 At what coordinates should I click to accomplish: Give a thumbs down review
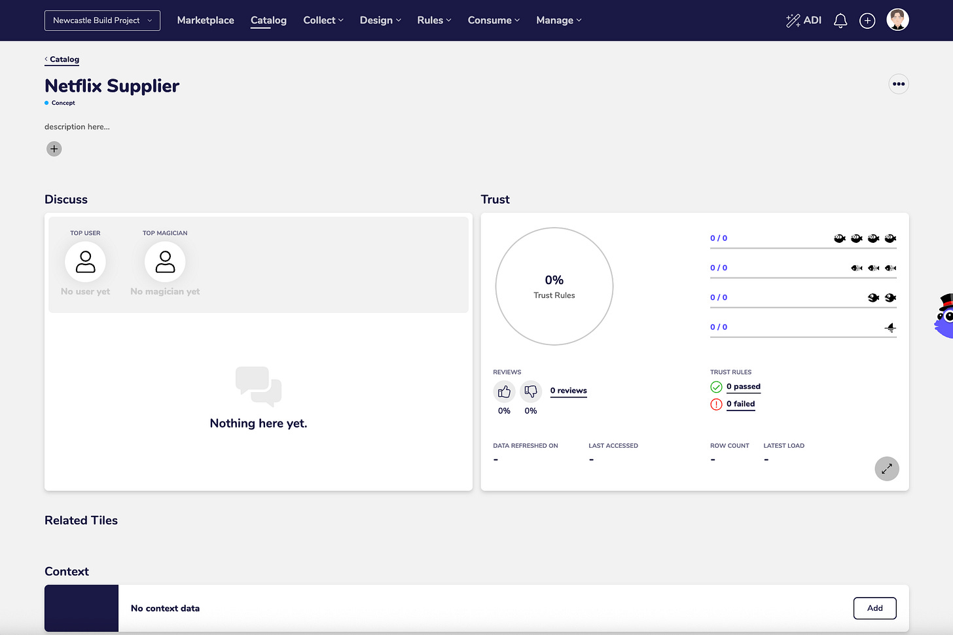[x=531, y=391]
